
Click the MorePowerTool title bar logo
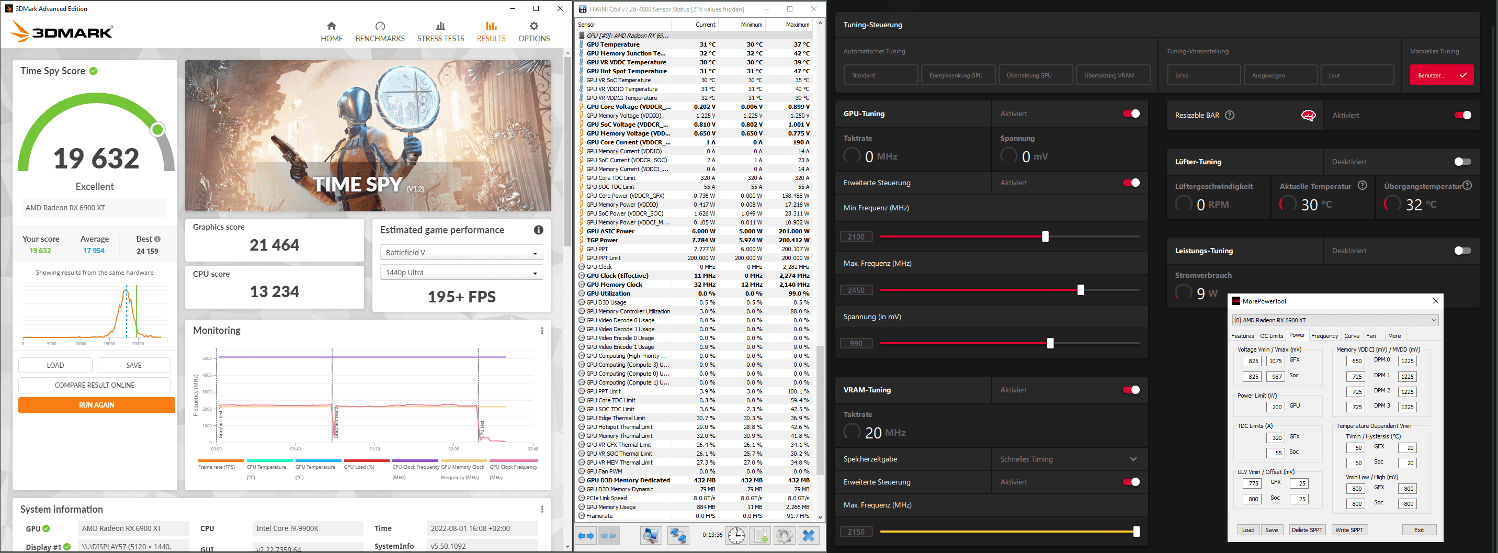(x=1236, y=301)
